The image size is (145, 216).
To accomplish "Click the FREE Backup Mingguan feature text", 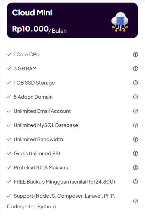I will click(64, 182).
